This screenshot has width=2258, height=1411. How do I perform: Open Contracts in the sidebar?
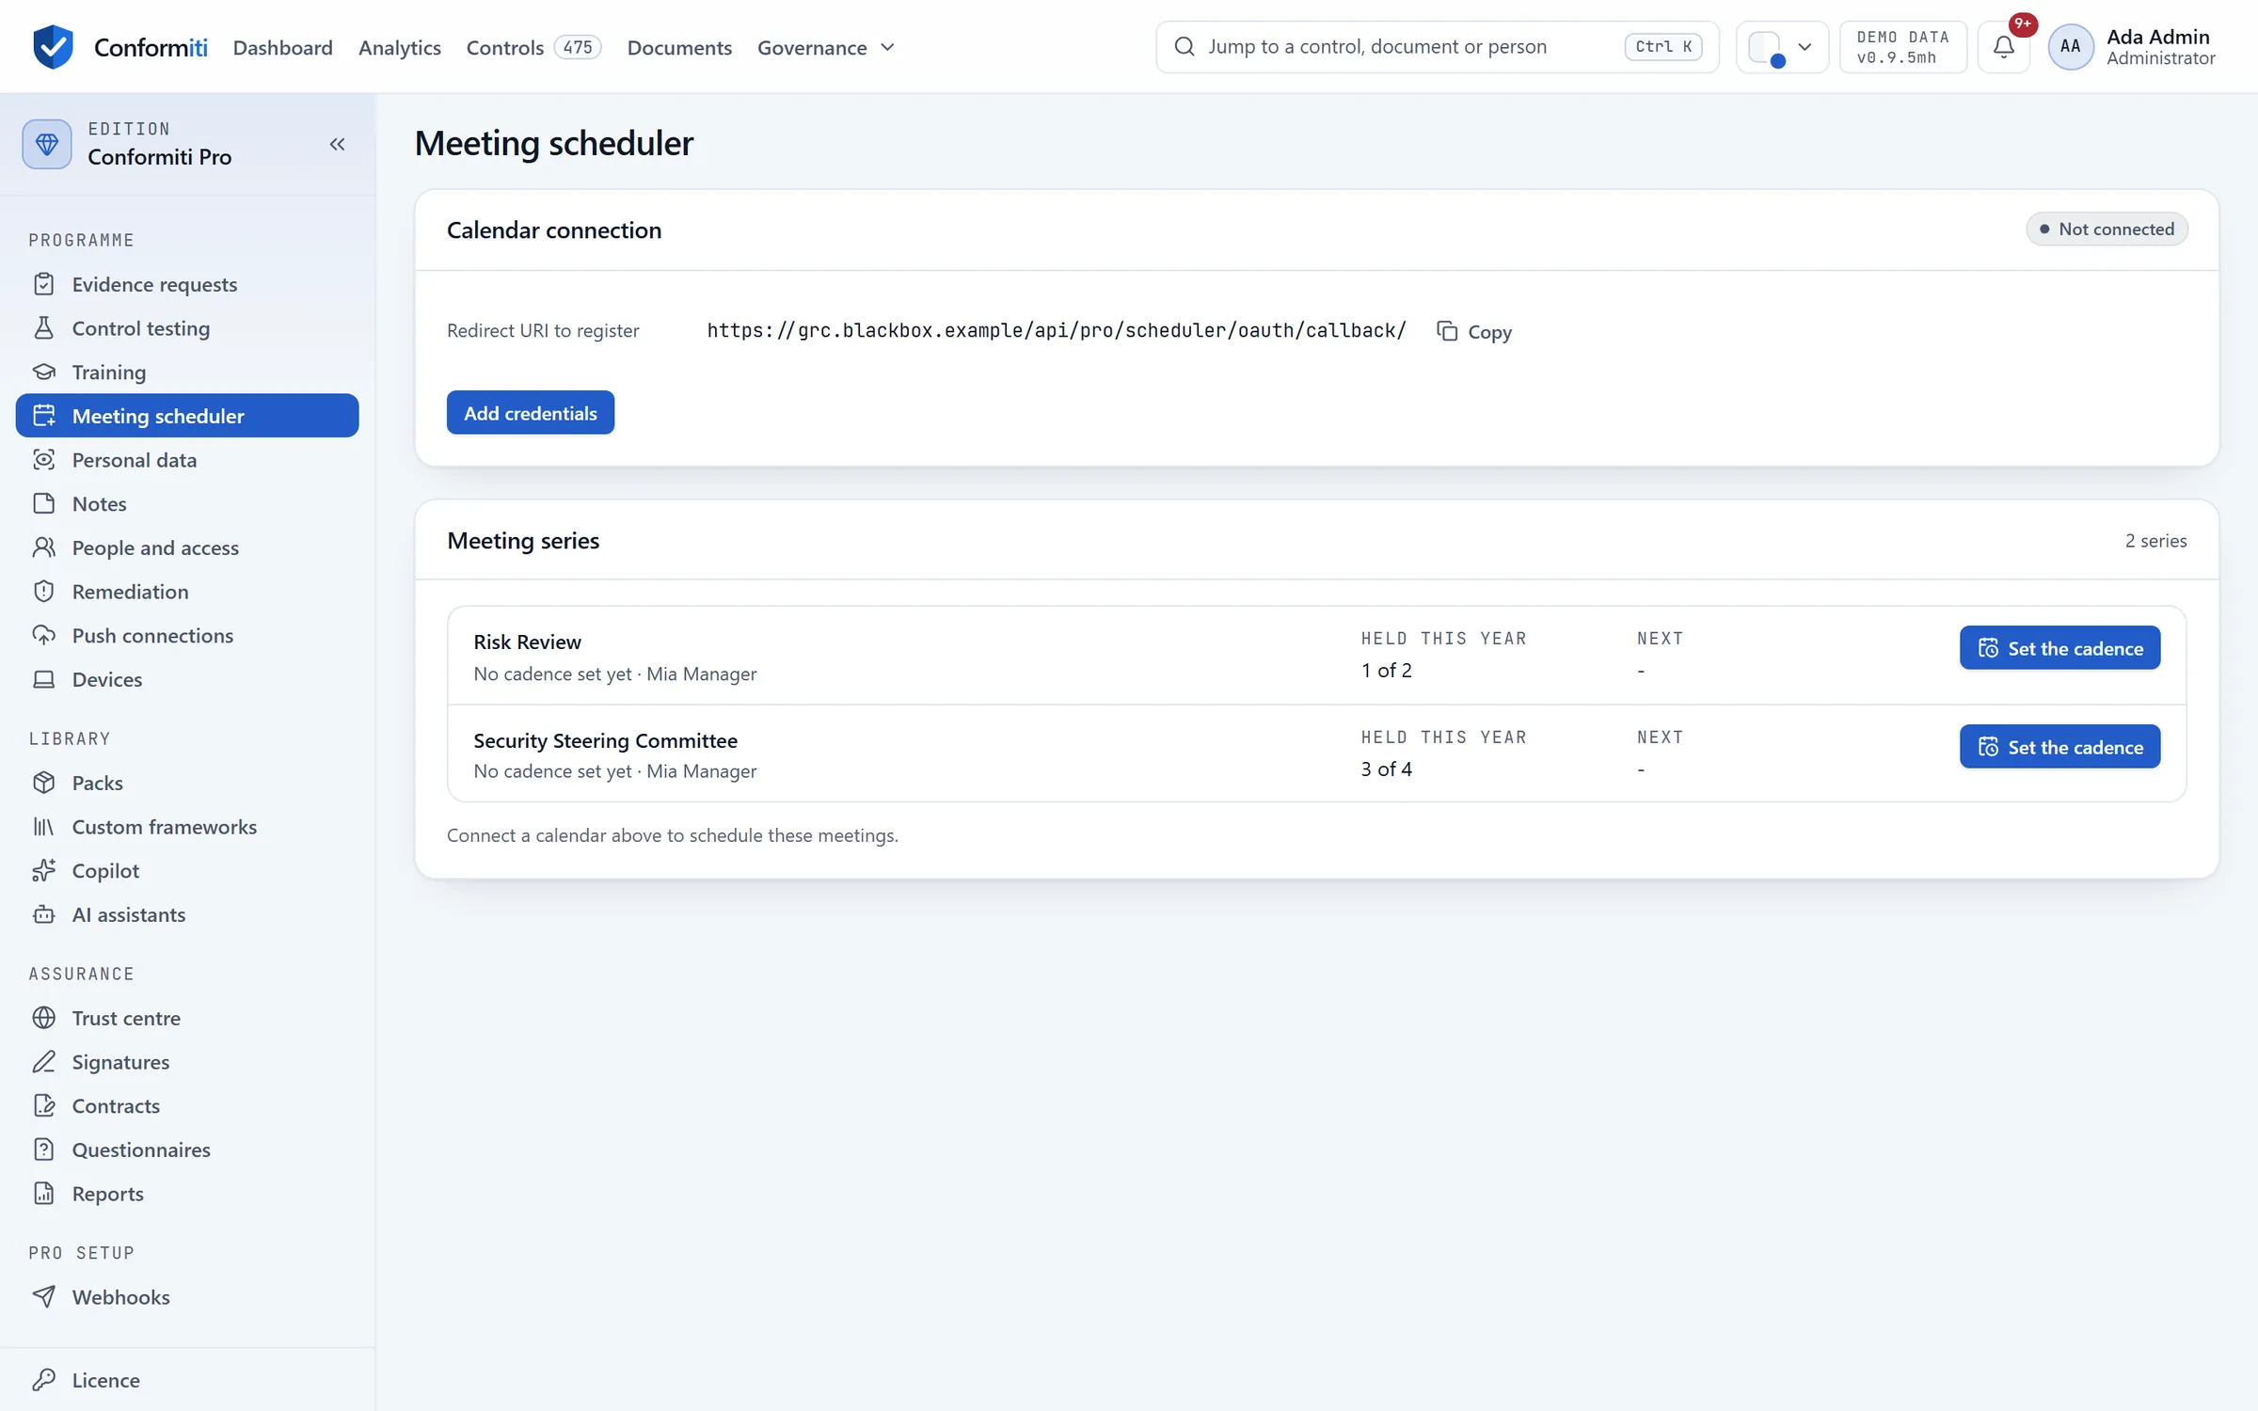tap(187, 1106)
